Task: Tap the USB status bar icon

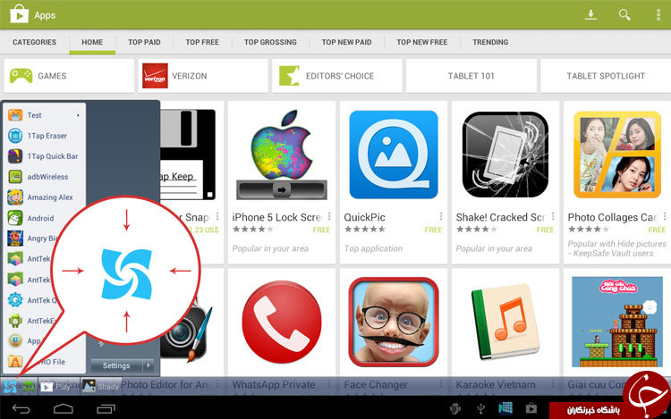Action: [481, 409]
